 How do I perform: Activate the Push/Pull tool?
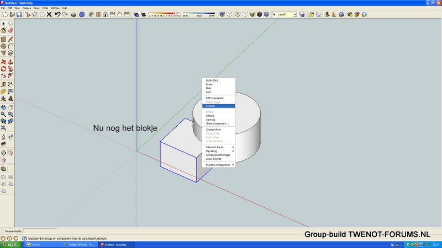[10, 62]
